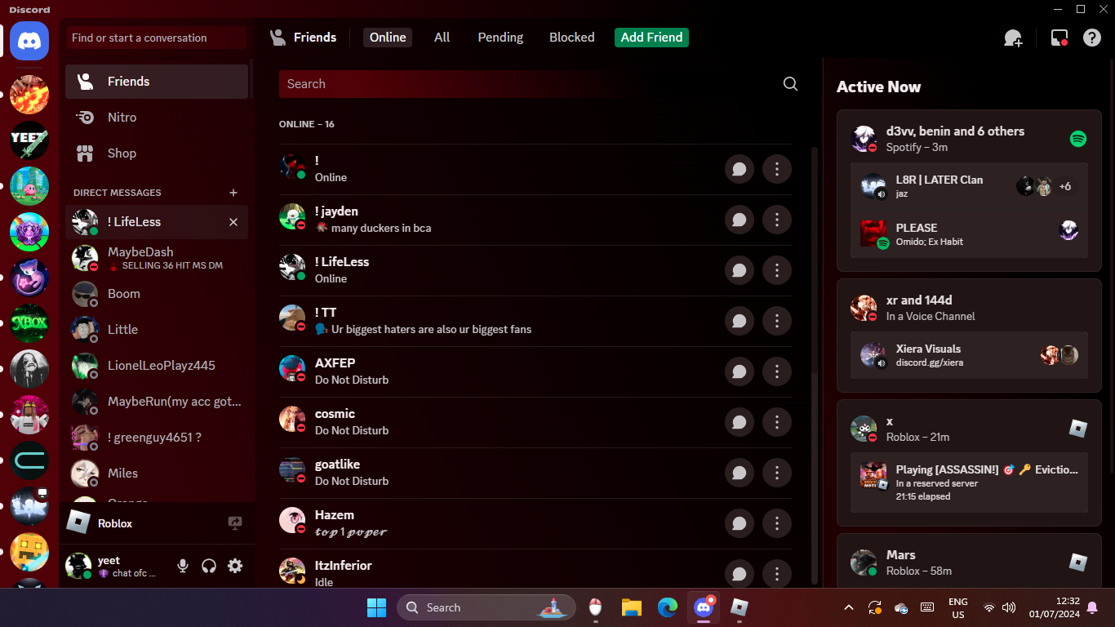Screen dimensions: 1115x627
Task: Open more options for cosmic
Action: [777, 422]
